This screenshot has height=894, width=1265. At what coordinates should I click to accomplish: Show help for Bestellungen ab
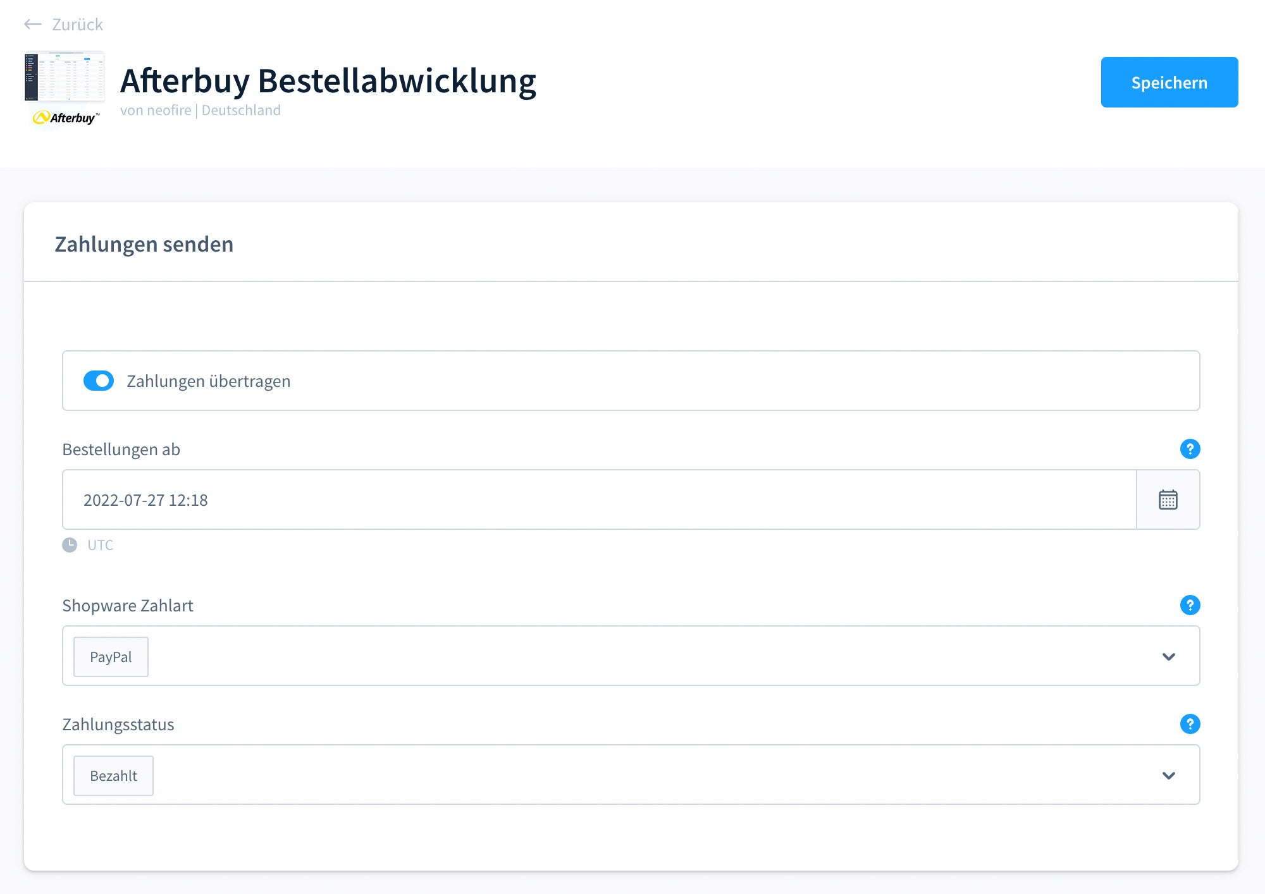[x=1190, y=449]
